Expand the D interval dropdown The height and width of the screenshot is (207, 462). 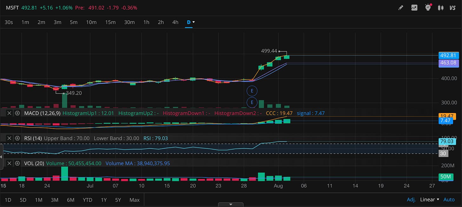click(x=191, y=22)
